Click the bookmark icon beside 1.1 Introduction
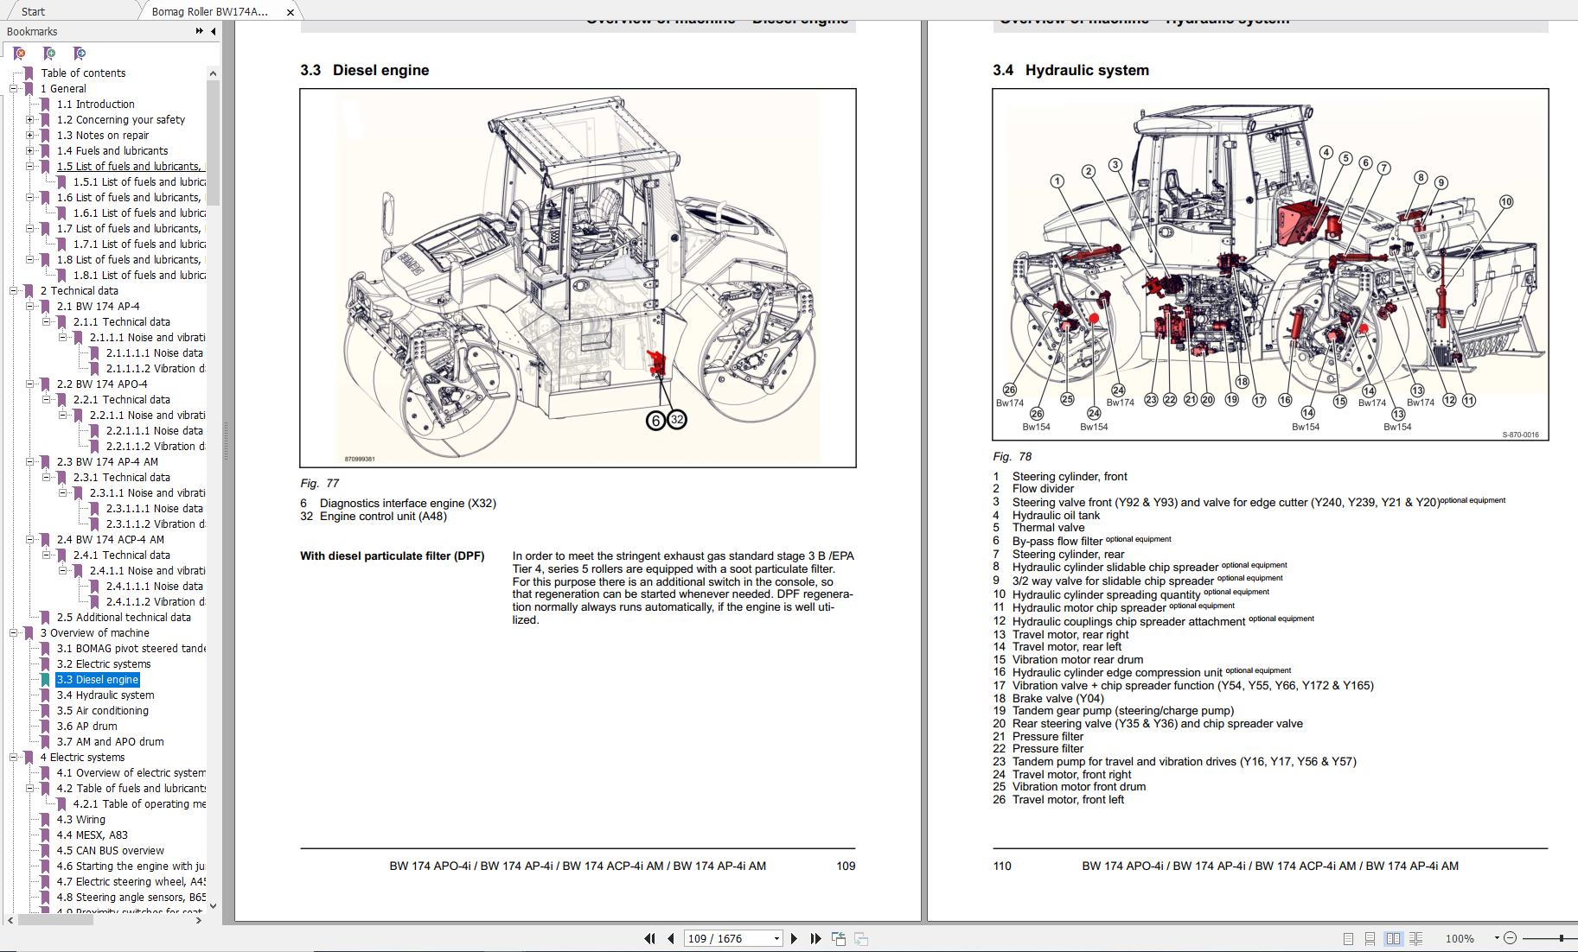 (x=45, y=105)
